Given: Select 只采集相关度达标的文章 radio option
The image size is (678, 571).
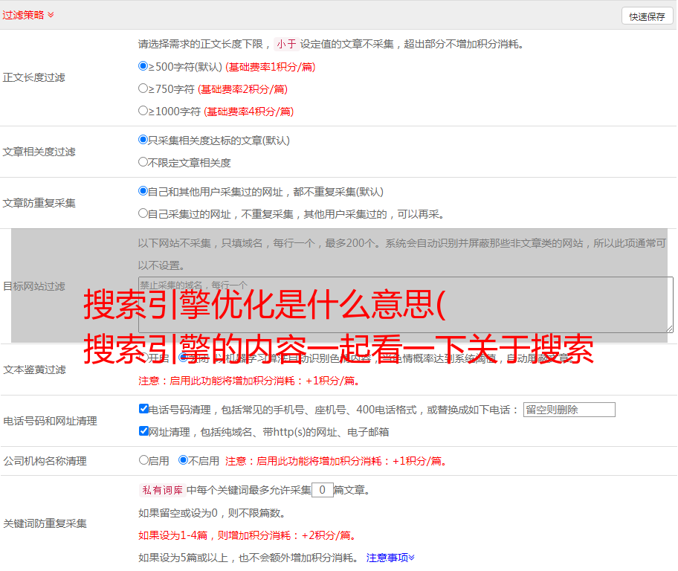Looking at the screenshot, I should [143, 140].
